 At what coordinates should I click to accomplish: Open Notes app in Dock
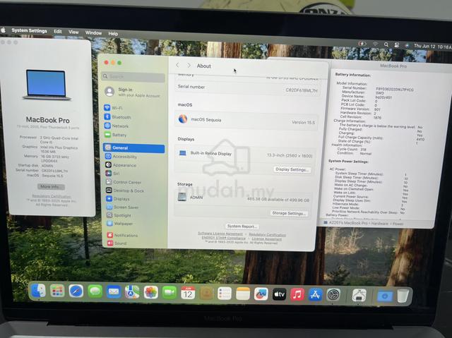[x=243, y=294]
